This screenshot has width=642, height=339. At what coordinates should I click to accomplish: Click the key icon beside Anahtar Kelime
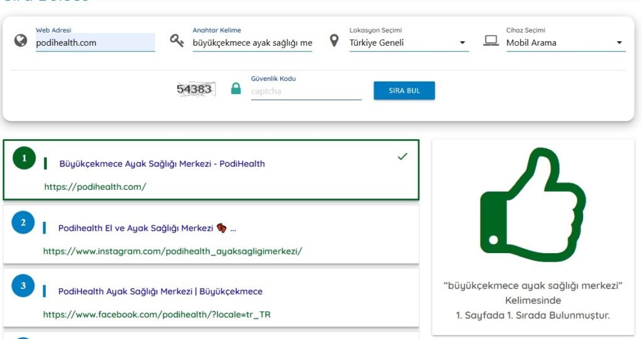[177, 41]
